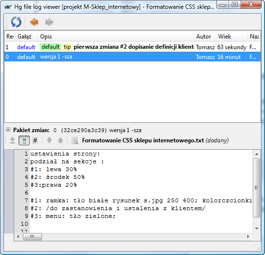This screenshot has width=265, height=255.
Task: Select revision 1 'pierwsza zmiana #2' row
Action: pyautogui.click(x=132, y=47)
